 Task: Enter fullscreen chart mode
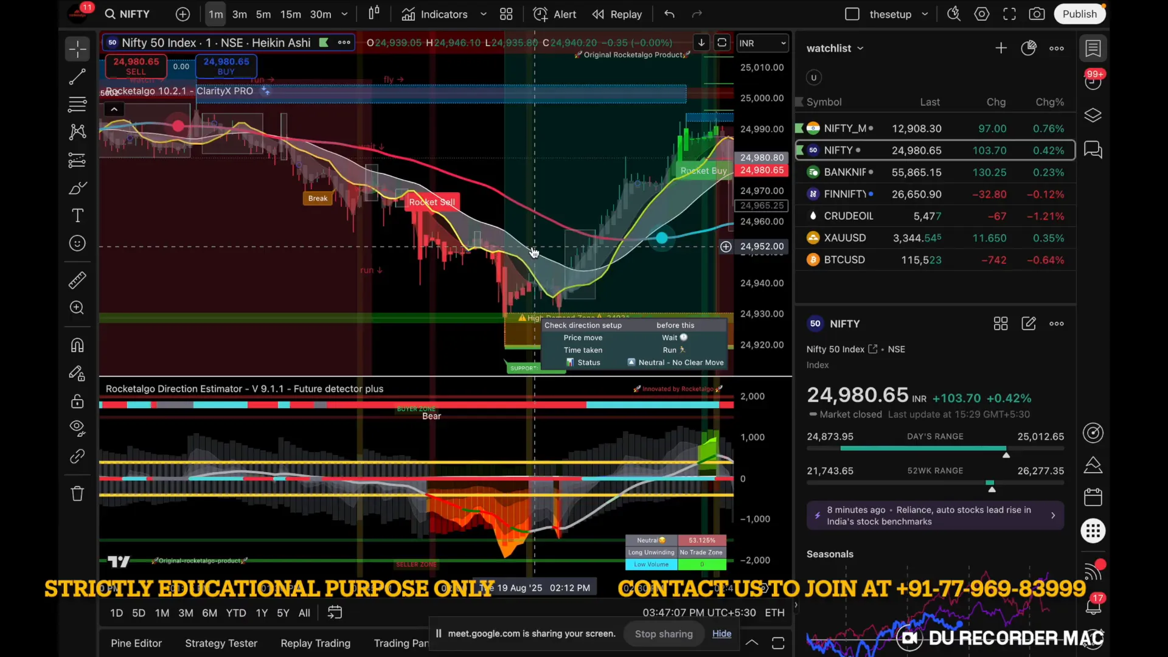(1009, 14)
